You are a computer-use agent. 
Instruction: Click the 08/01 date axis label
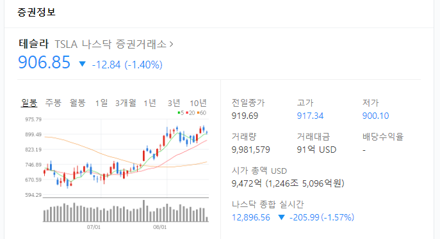coord(159,227)
